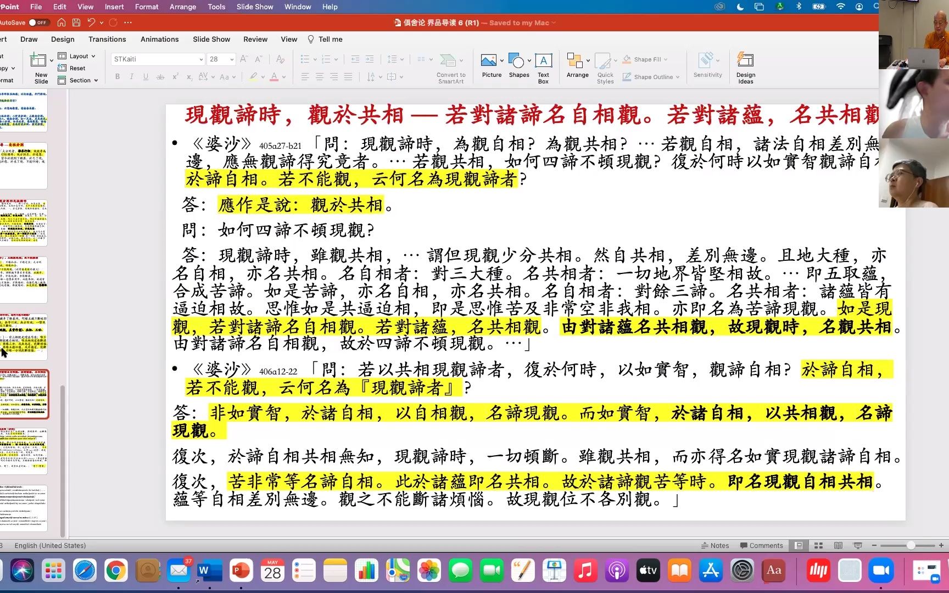Toggle Bold formatting
The image size is (949, 593).
(x=118, y=77)
